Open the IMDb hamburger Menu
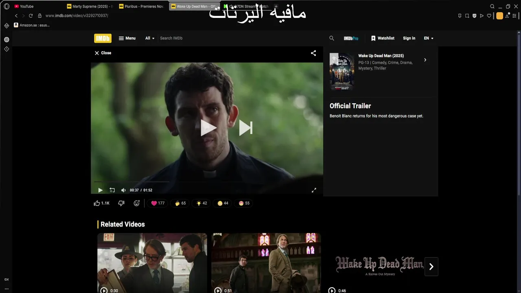Screen dimensions: 521x293 point(127,38)
